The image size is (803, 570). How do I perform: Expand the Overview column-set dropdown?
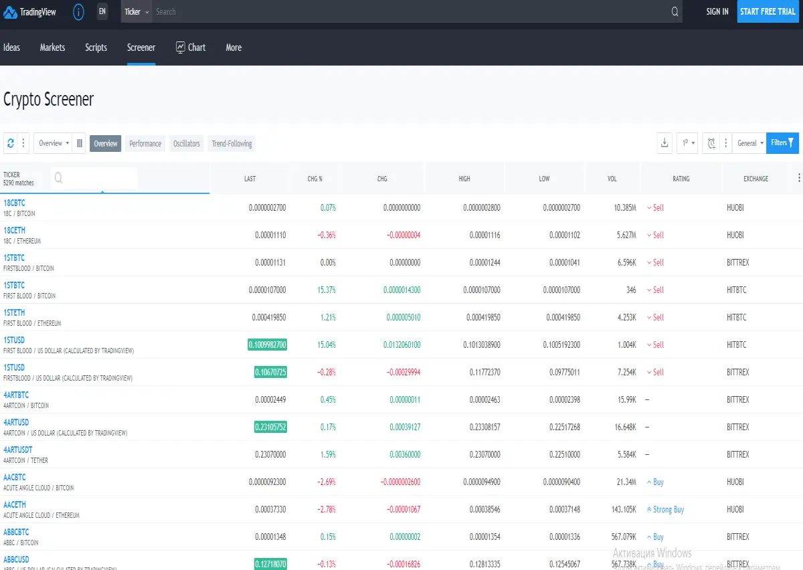54,143
